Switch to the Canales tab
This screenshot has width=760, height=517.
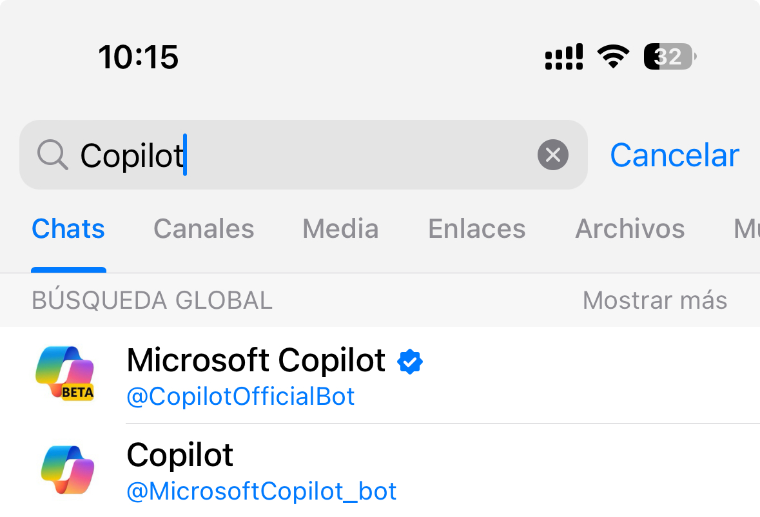203,229
